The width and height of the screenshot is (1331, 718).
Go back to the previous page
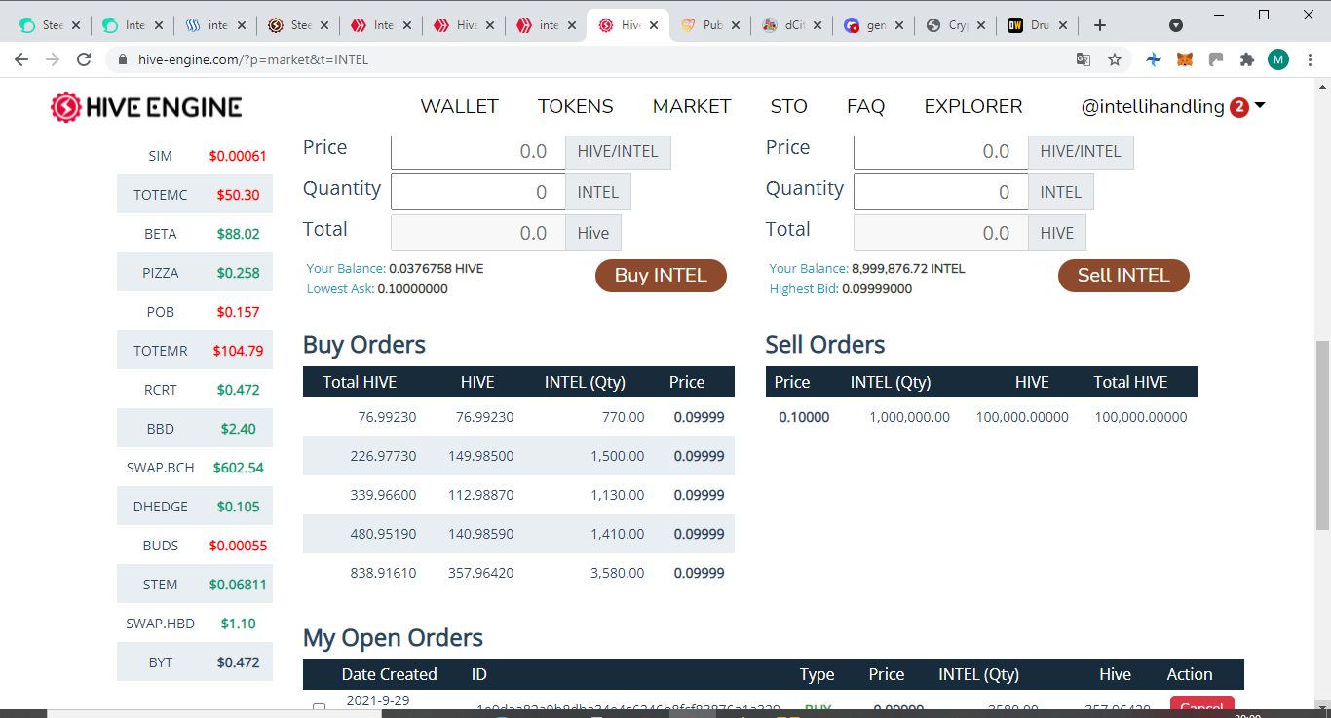21,59
